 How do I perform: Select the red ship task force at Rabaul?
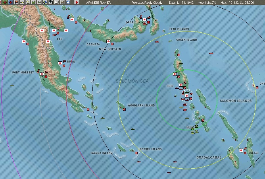[145, 24]
